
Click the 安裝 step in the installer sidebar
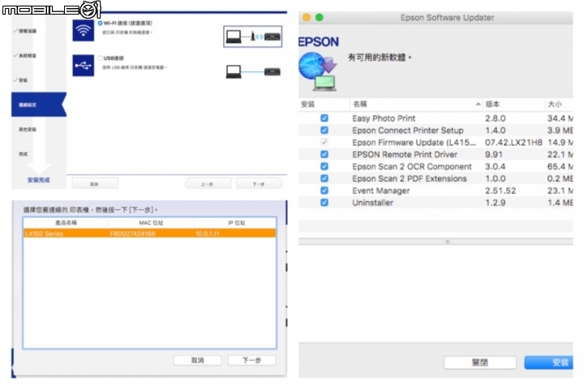pos(21,80)
